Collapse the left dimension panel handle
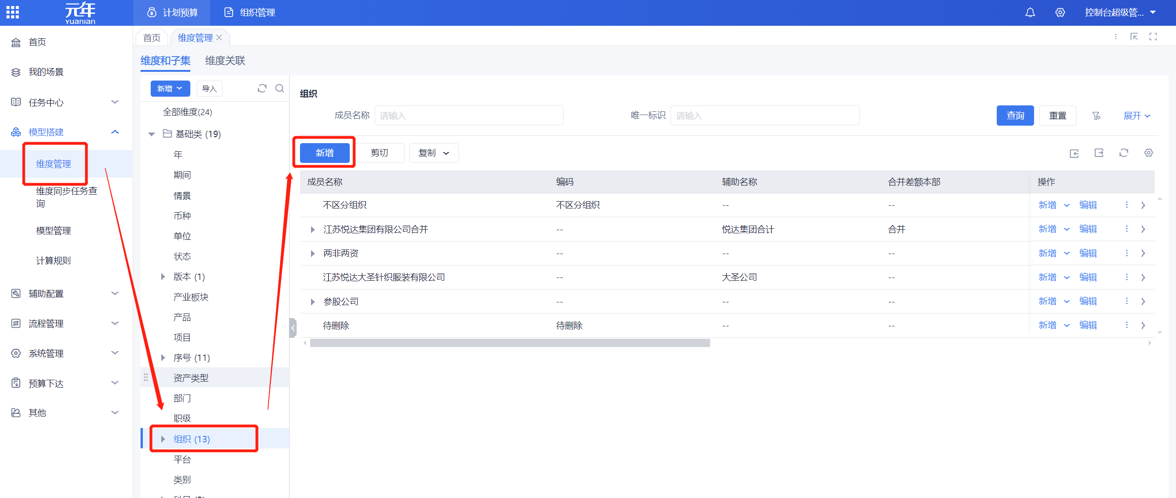This screenshot has height=498, width=1176. [x=293, y=328]
